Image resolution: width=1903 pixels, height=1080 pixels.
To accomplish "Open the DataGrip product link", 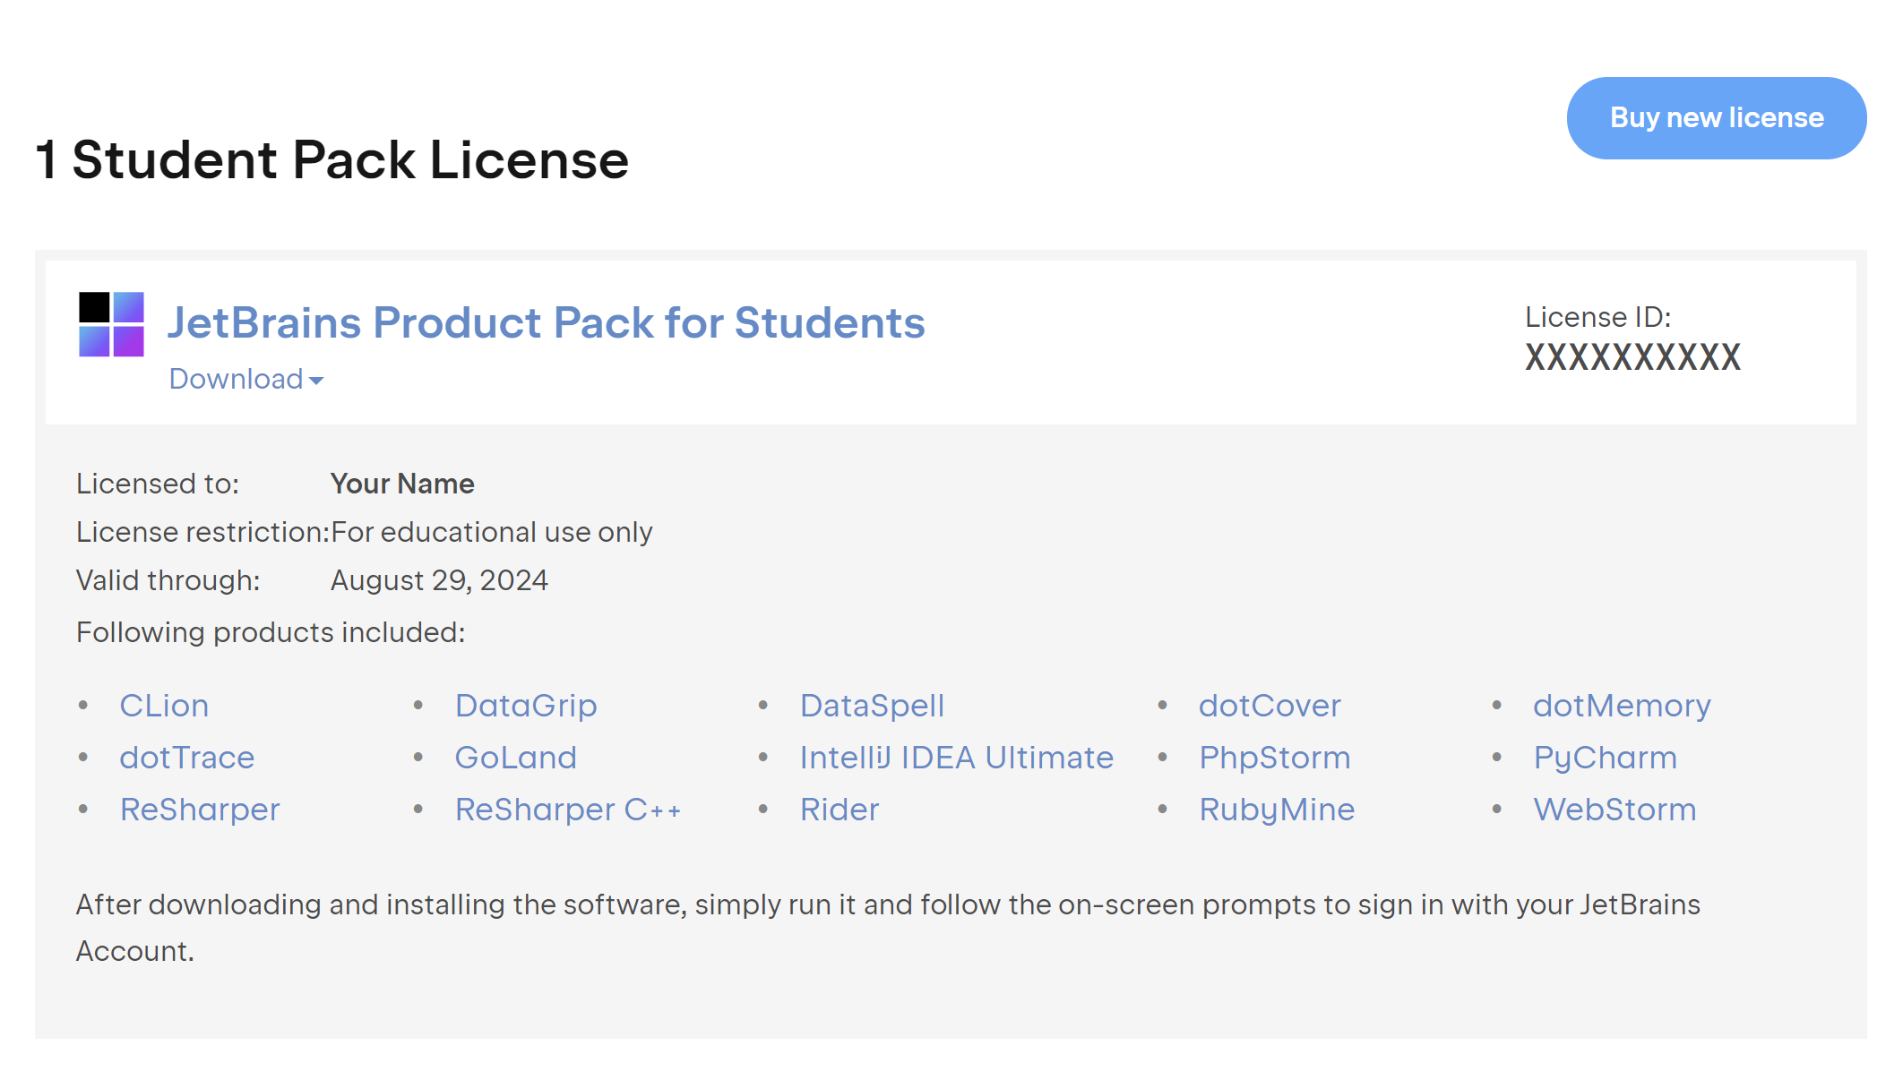I will tap(526, 706).
